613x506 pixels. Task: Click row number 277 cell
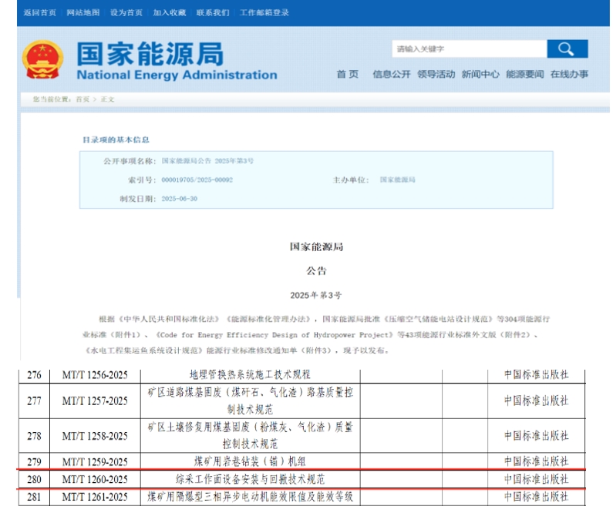point(35,401)
